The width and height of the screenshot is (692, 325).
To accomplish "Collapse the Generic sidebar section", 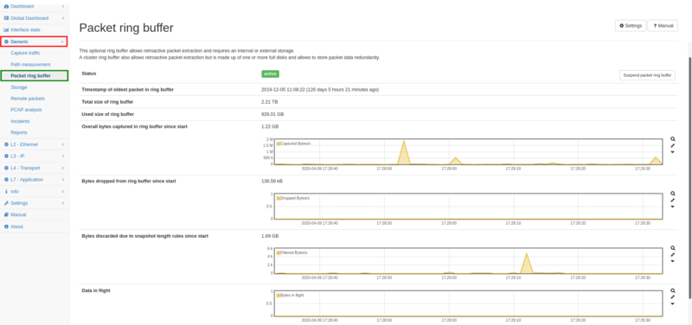I will 34,41.
